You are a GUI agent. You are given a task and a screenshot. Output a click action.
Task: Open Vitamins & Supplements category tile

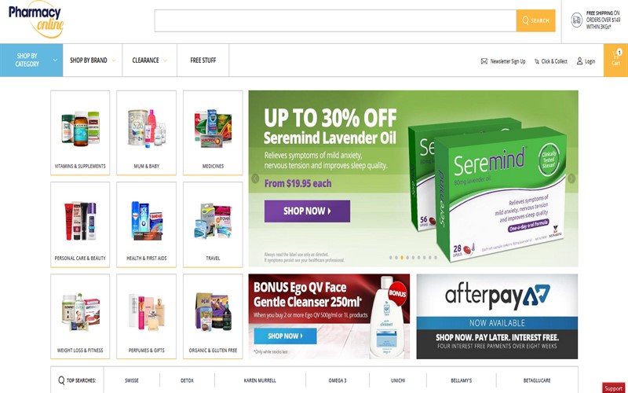click(80, 133)
